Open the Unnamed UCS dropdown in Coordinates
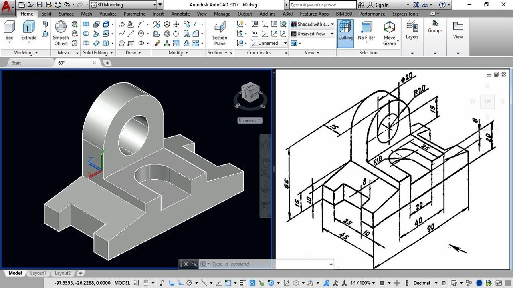 pyautogui.click(x=269, y=43)
